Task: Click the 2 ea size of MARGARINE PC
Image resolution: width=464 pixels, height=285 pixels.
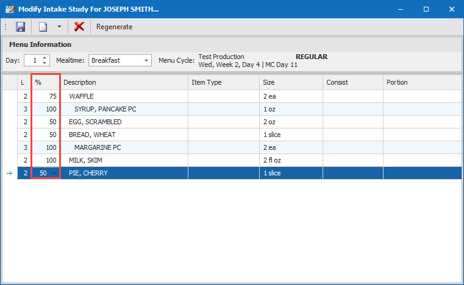Action: [x=291, y=147]
